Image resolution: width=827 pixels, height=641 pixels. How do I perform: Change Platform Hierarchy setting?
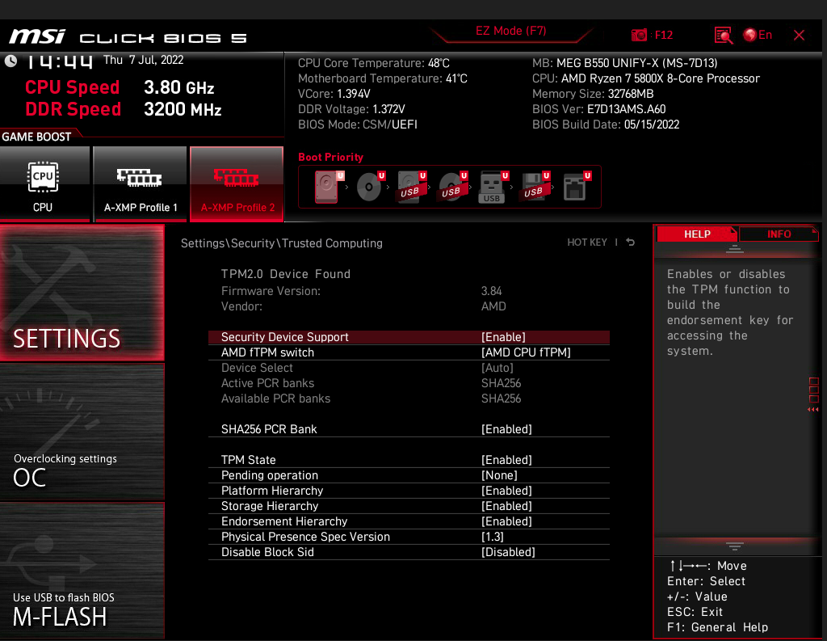tap(409, 490)
